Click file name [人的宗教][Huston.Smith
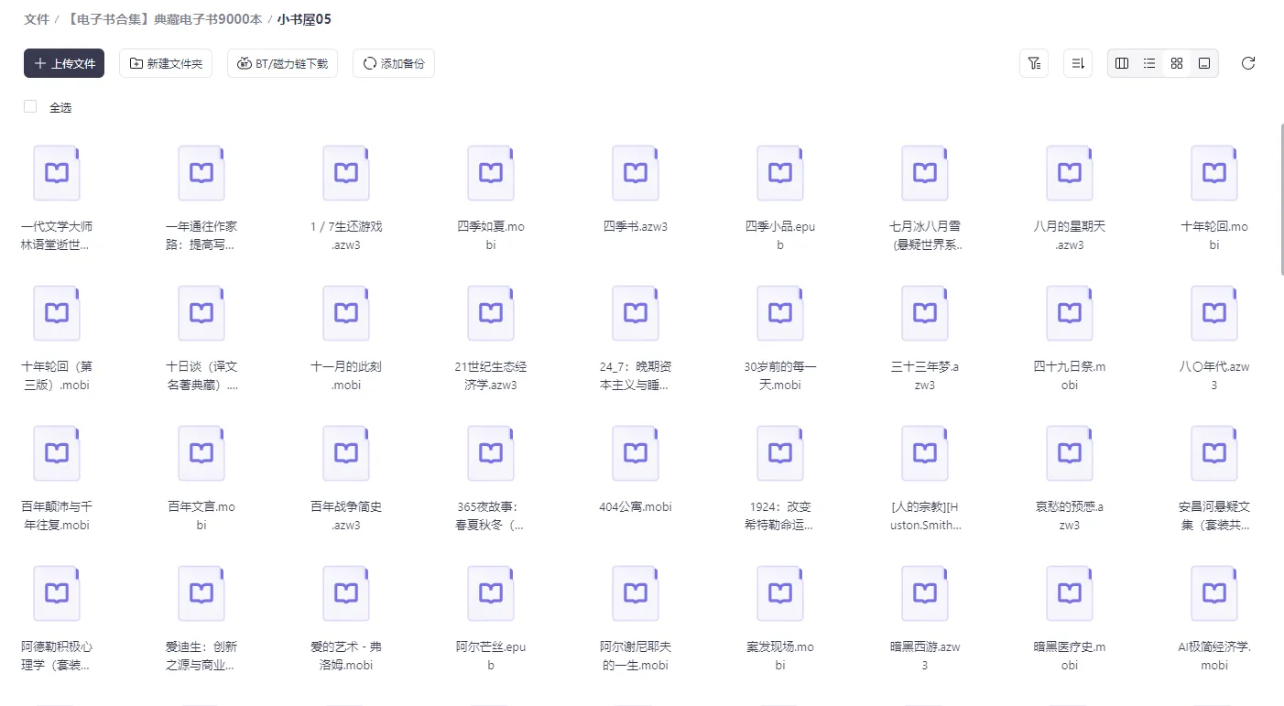Viewport: 1284px width, 706px height. tap(925, 516)
